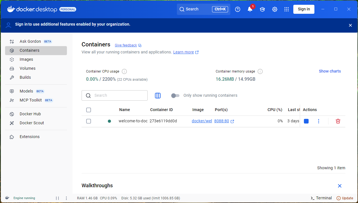Toggle Only show running containers

(175, 96)
